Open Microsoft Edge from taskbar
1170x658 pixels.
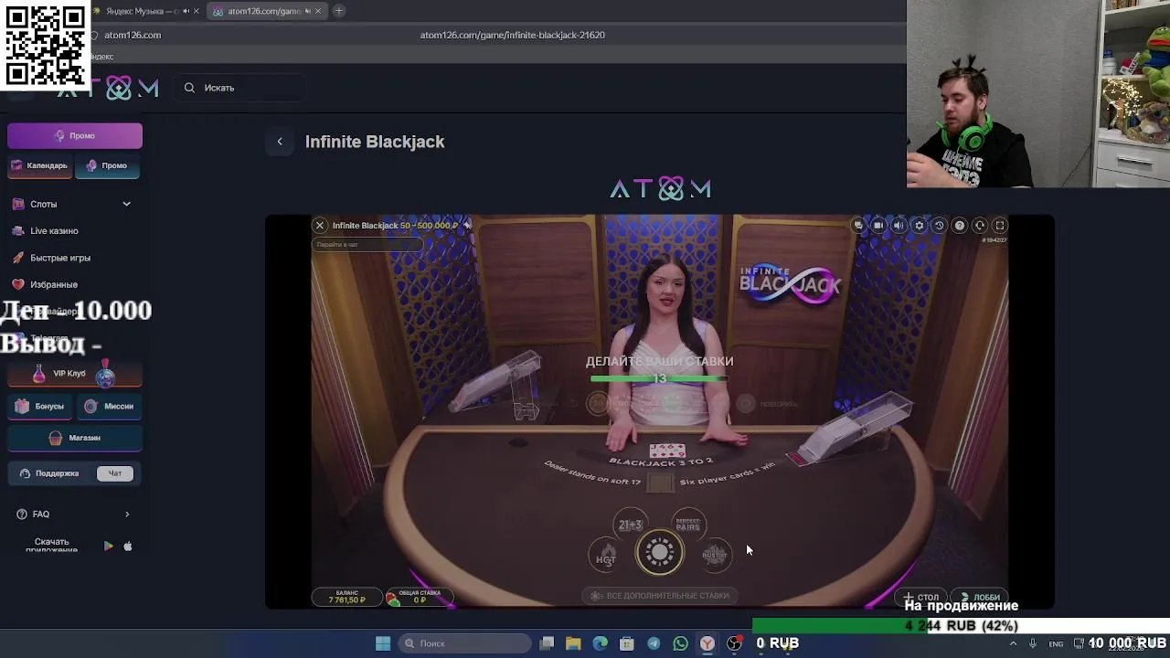click(600, 643)
